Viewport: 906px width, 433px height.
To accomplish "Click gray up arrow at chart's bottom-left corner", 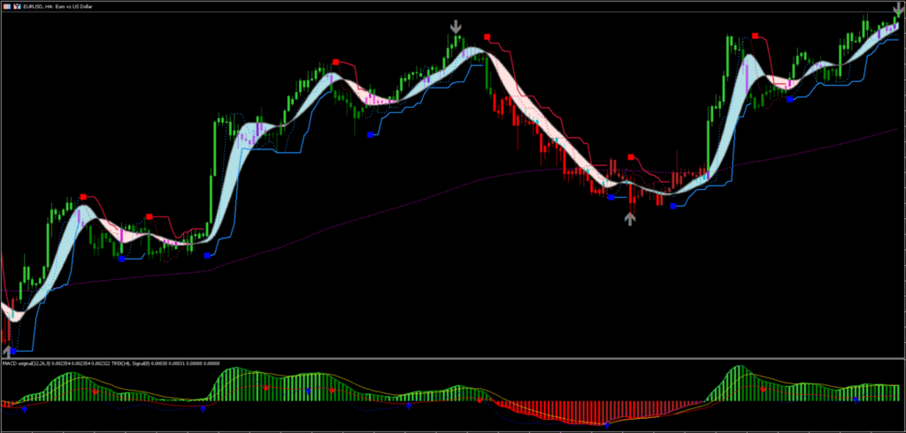I will tap(5, 351).
